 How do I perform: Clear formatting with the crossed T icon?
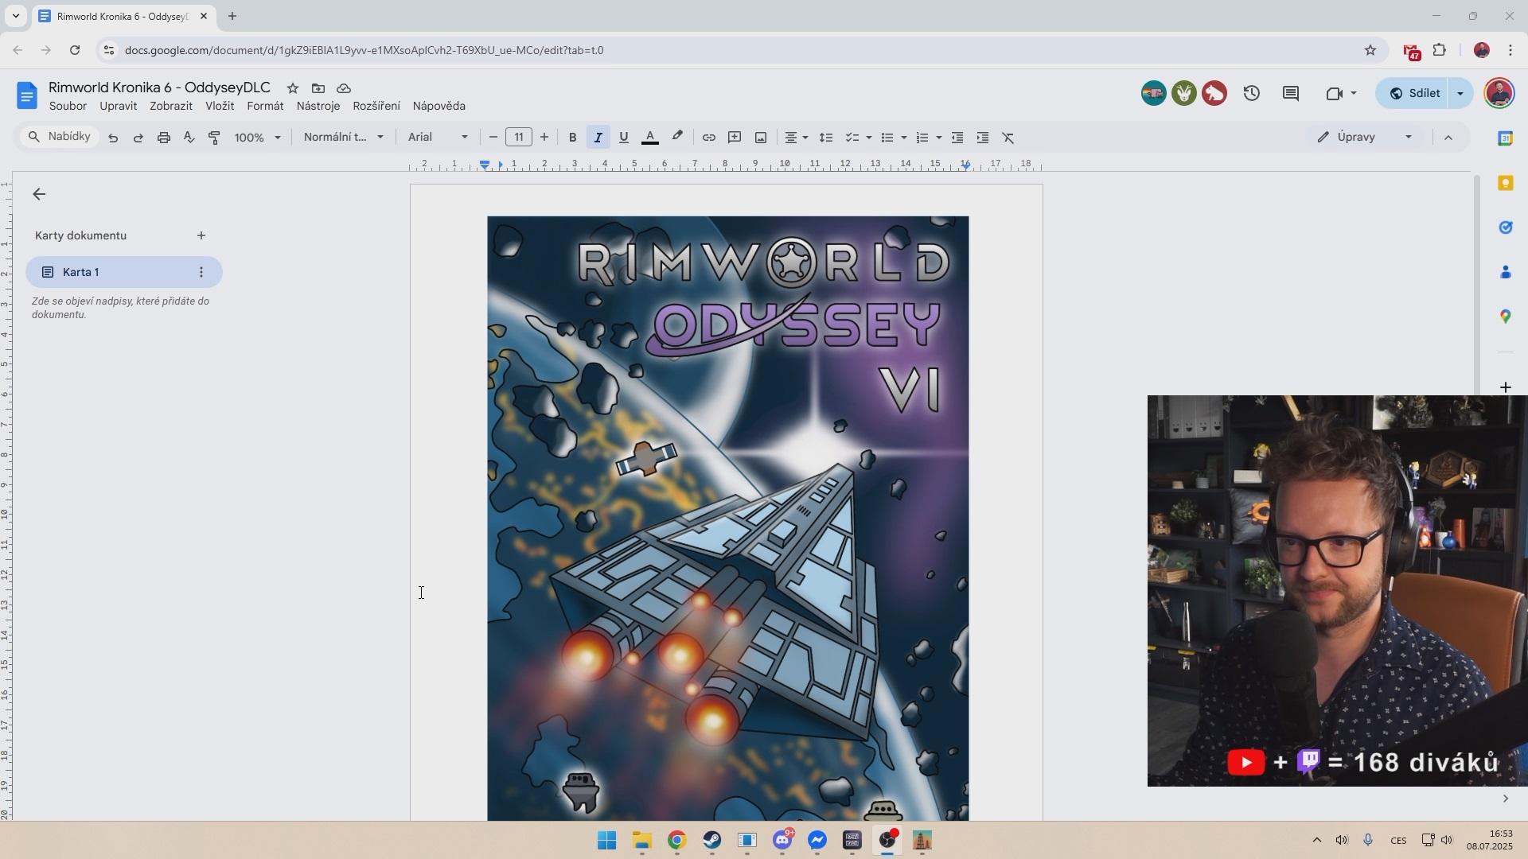1008,138
